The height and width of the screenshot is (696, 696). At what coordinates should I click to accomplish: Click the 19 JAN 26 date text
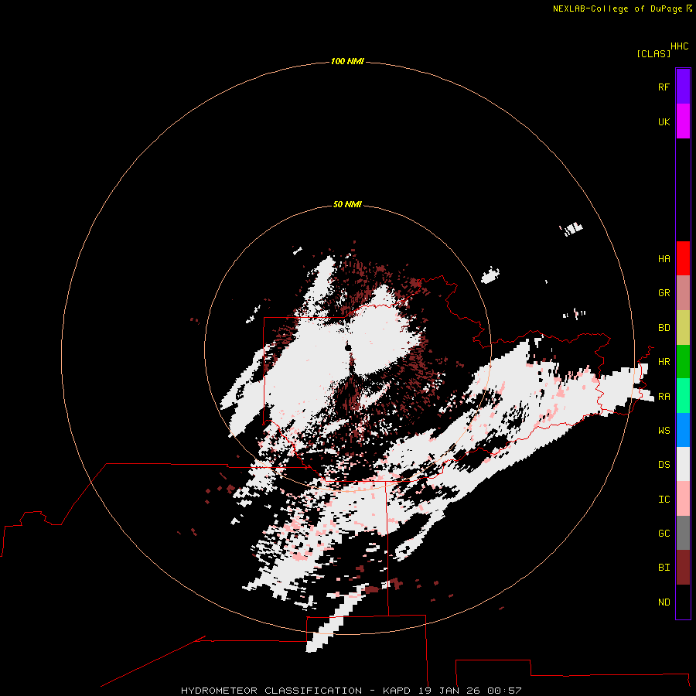(449, 691)
